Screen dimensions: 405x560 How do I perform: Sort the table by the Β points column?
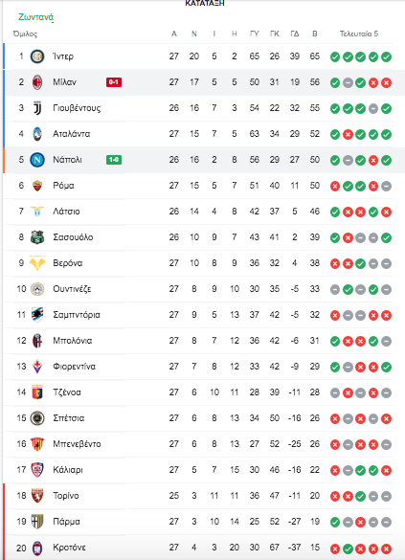tap(315, 34)
